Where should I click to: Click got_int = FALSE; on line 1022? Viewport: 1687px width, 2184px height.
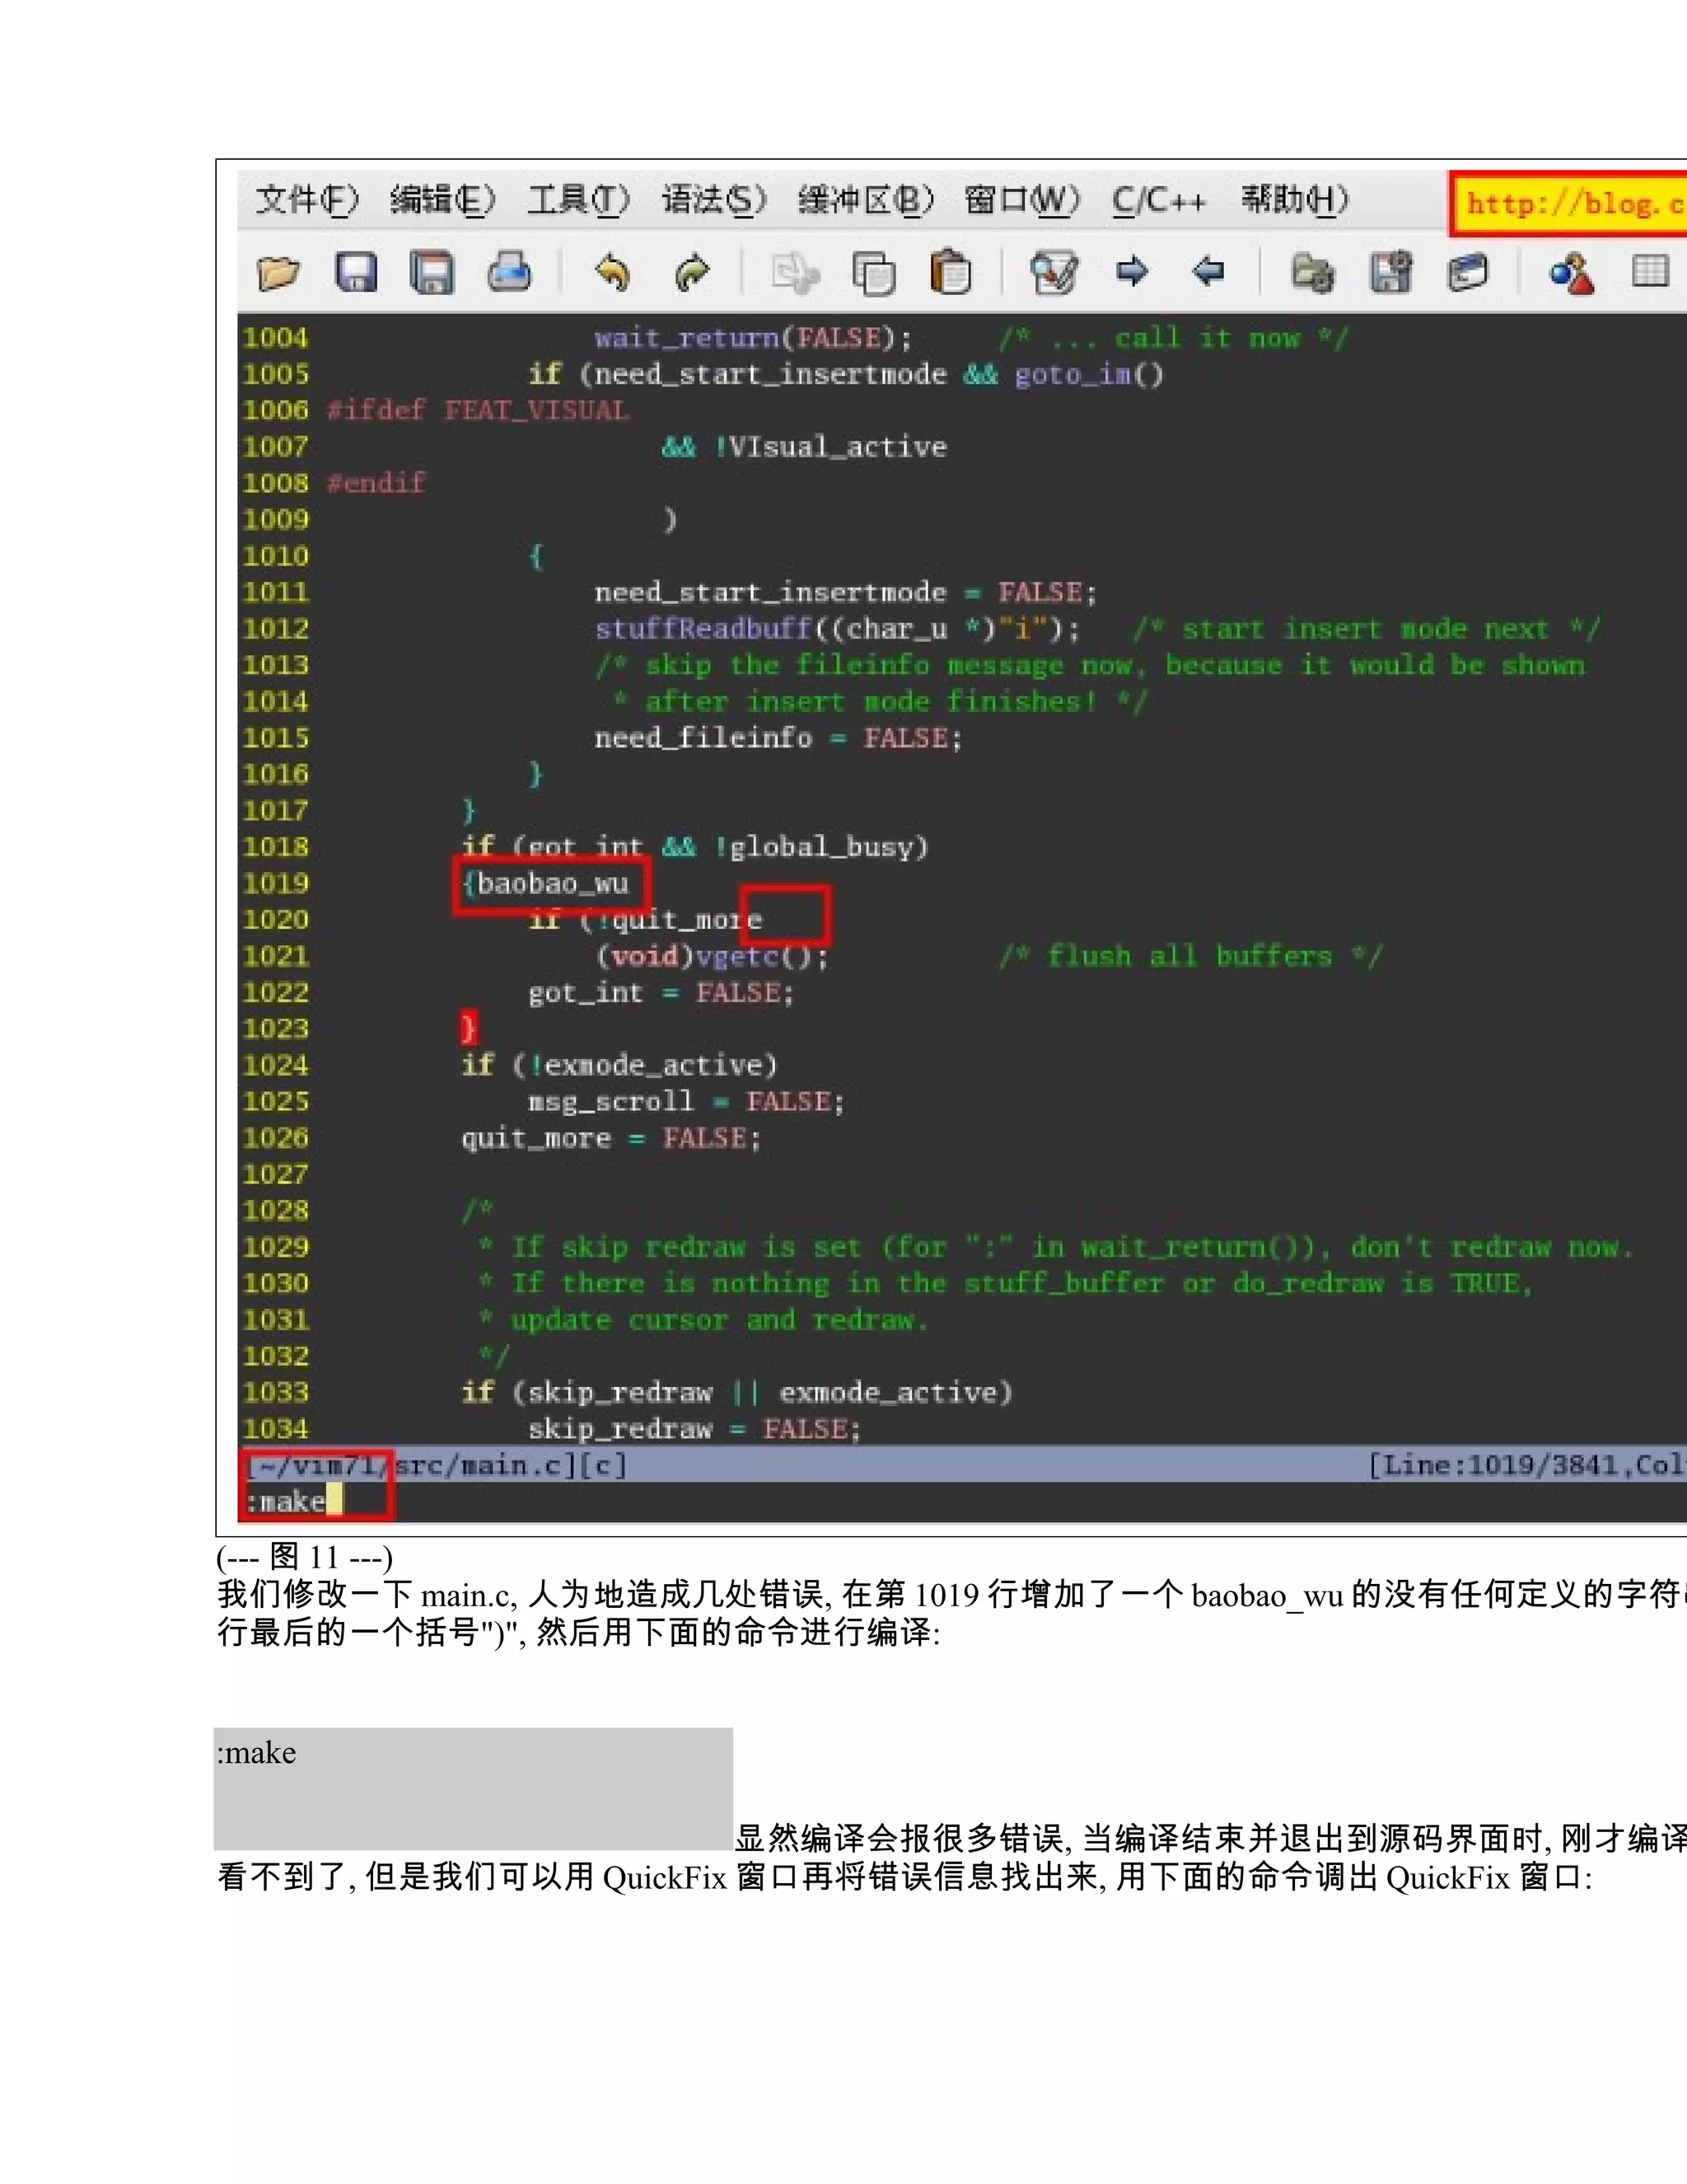[x=661, y=993]
